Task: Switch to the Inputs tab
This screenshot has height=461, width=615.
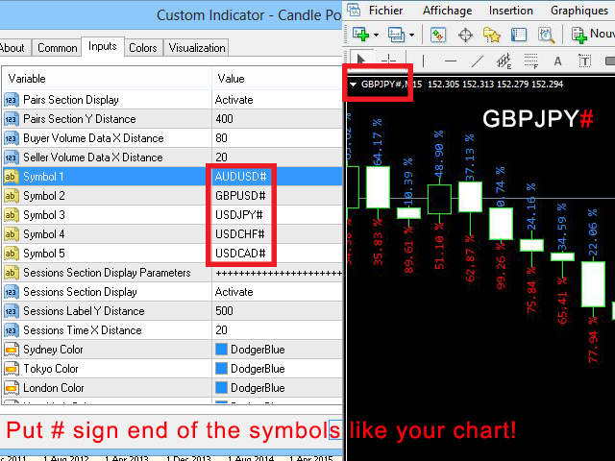Action: 103,47
